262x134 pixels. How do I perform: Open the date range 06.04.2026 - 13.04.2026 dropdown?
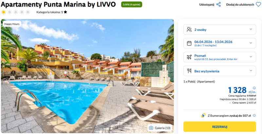tap(219, 43)
